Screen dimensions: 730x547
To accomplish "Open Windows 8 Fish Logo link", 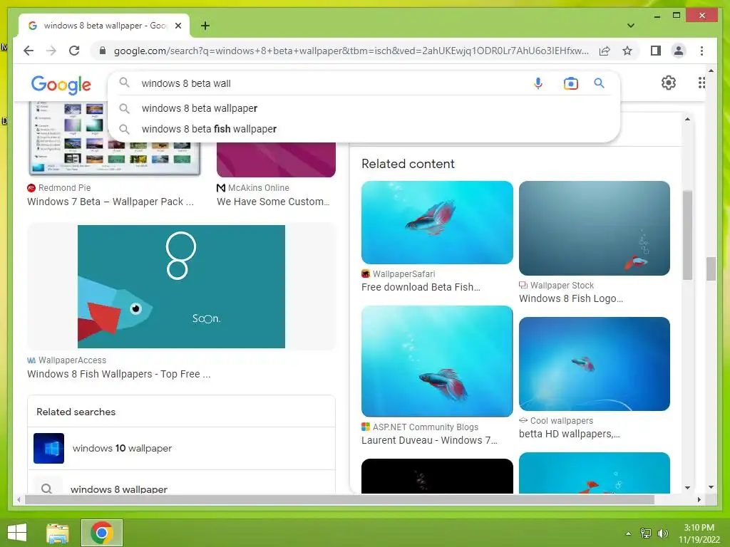I will coord(571,298).
